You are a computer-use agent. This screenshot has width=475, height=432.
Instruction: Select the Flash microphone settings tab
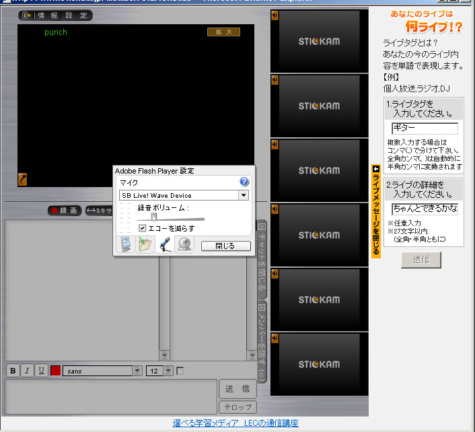click(x=164, y=244)
